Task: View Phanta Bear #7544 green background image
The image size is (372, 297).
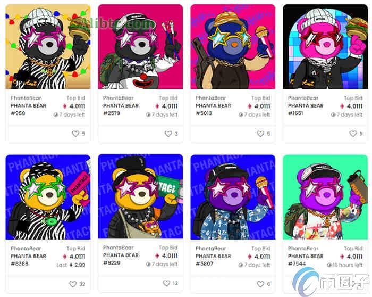Action: pos(325,197)
